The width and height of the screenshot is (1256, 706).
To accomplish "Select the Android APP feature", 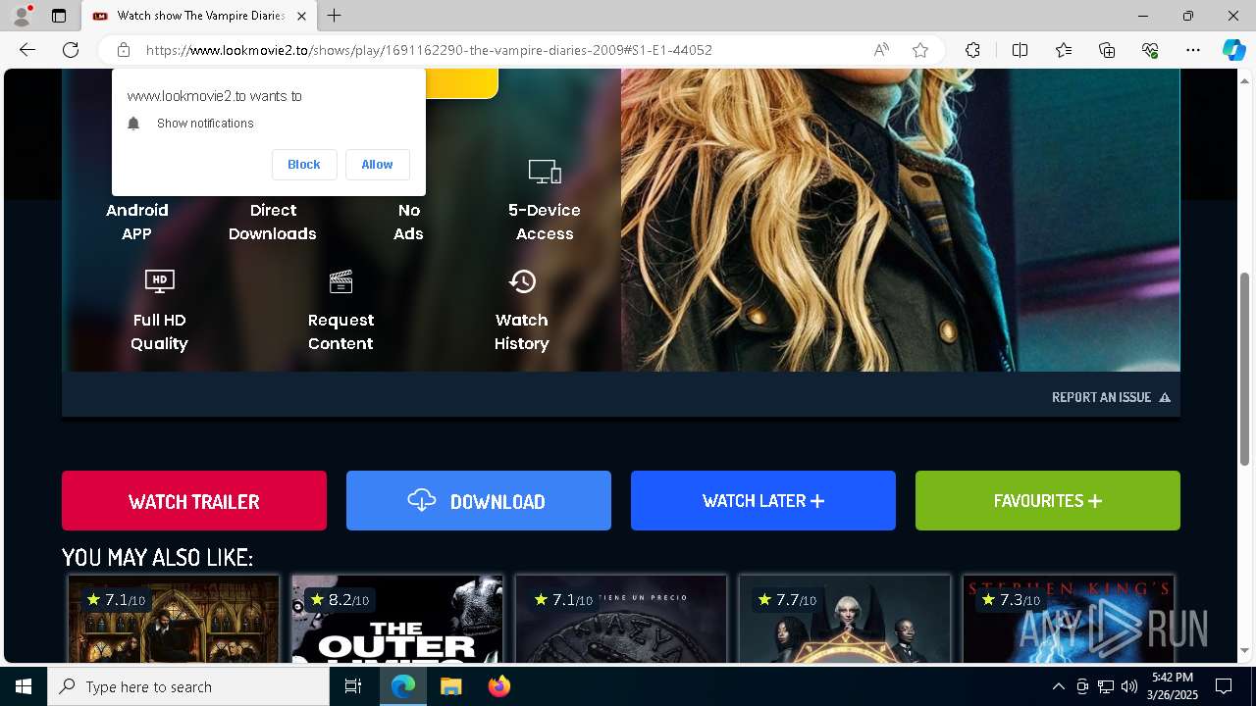I will (137, 222).
